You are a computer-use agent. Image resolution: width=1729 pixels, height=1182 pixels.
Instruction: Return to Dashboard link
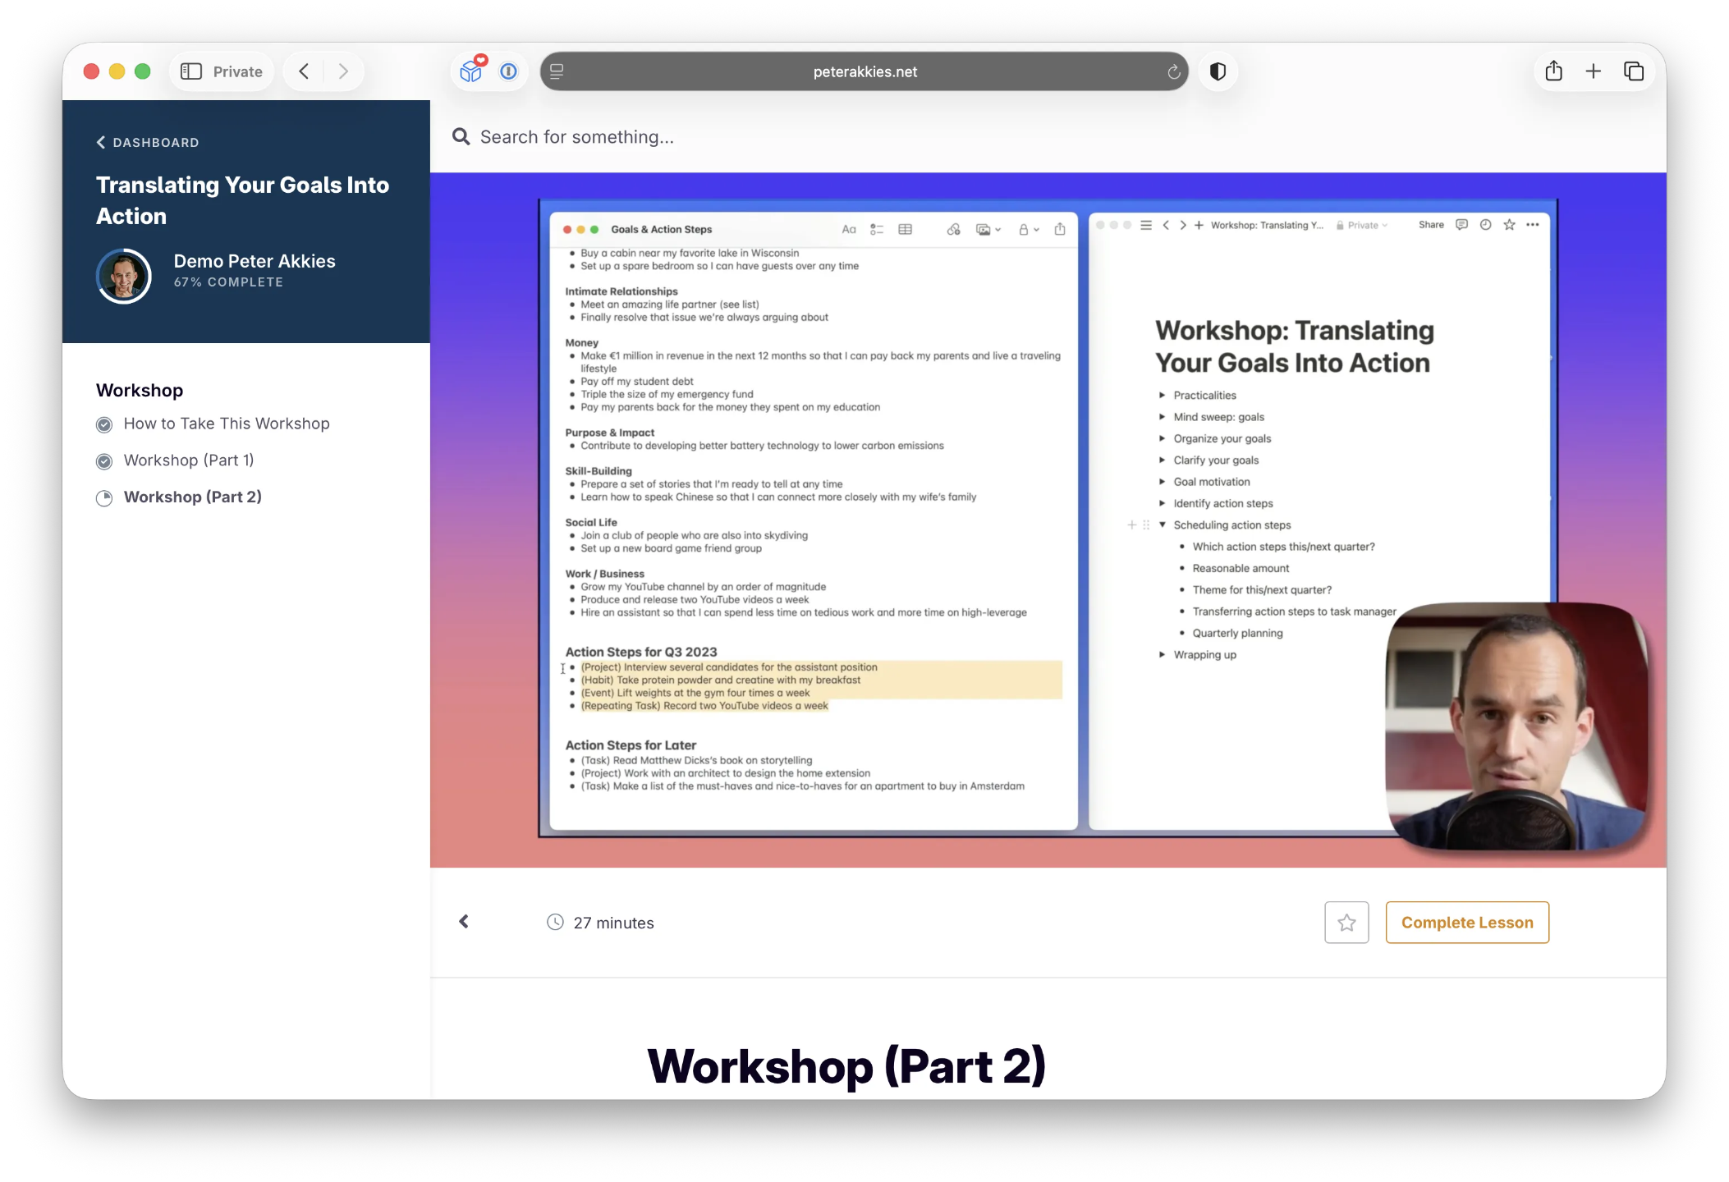[x=148, y=142]
